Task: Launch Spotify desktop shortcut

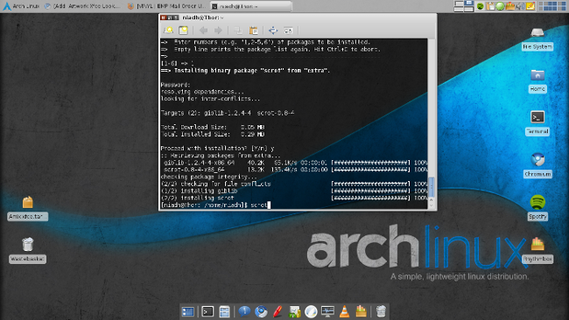Action: (537, 208)
